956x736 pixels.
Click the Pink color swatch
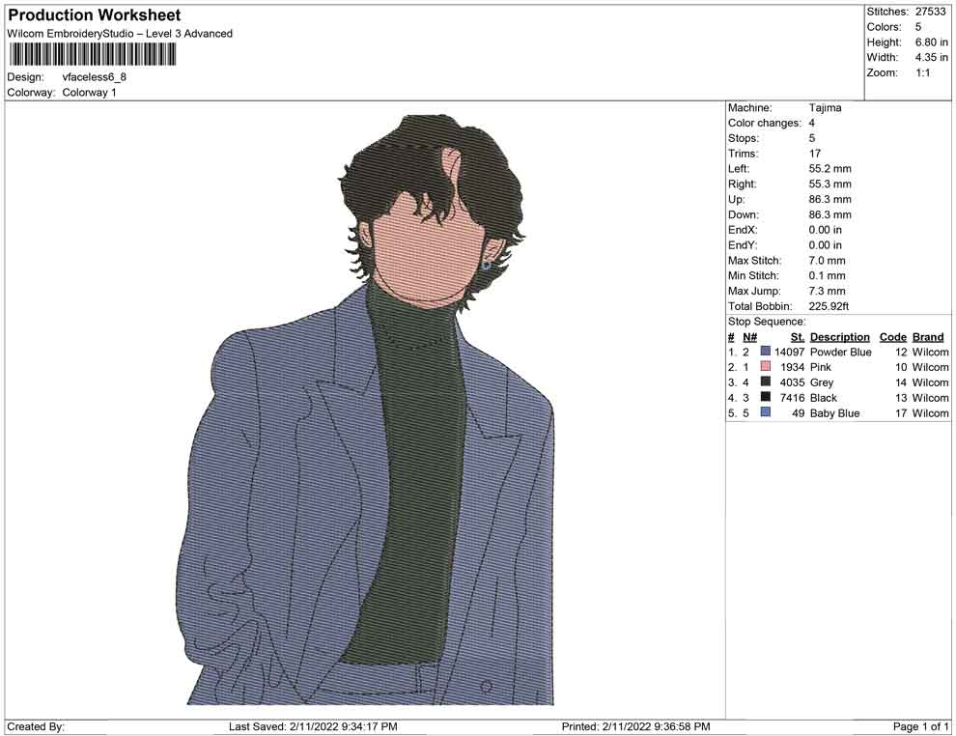pyautogui.click(x=765, y=366)
